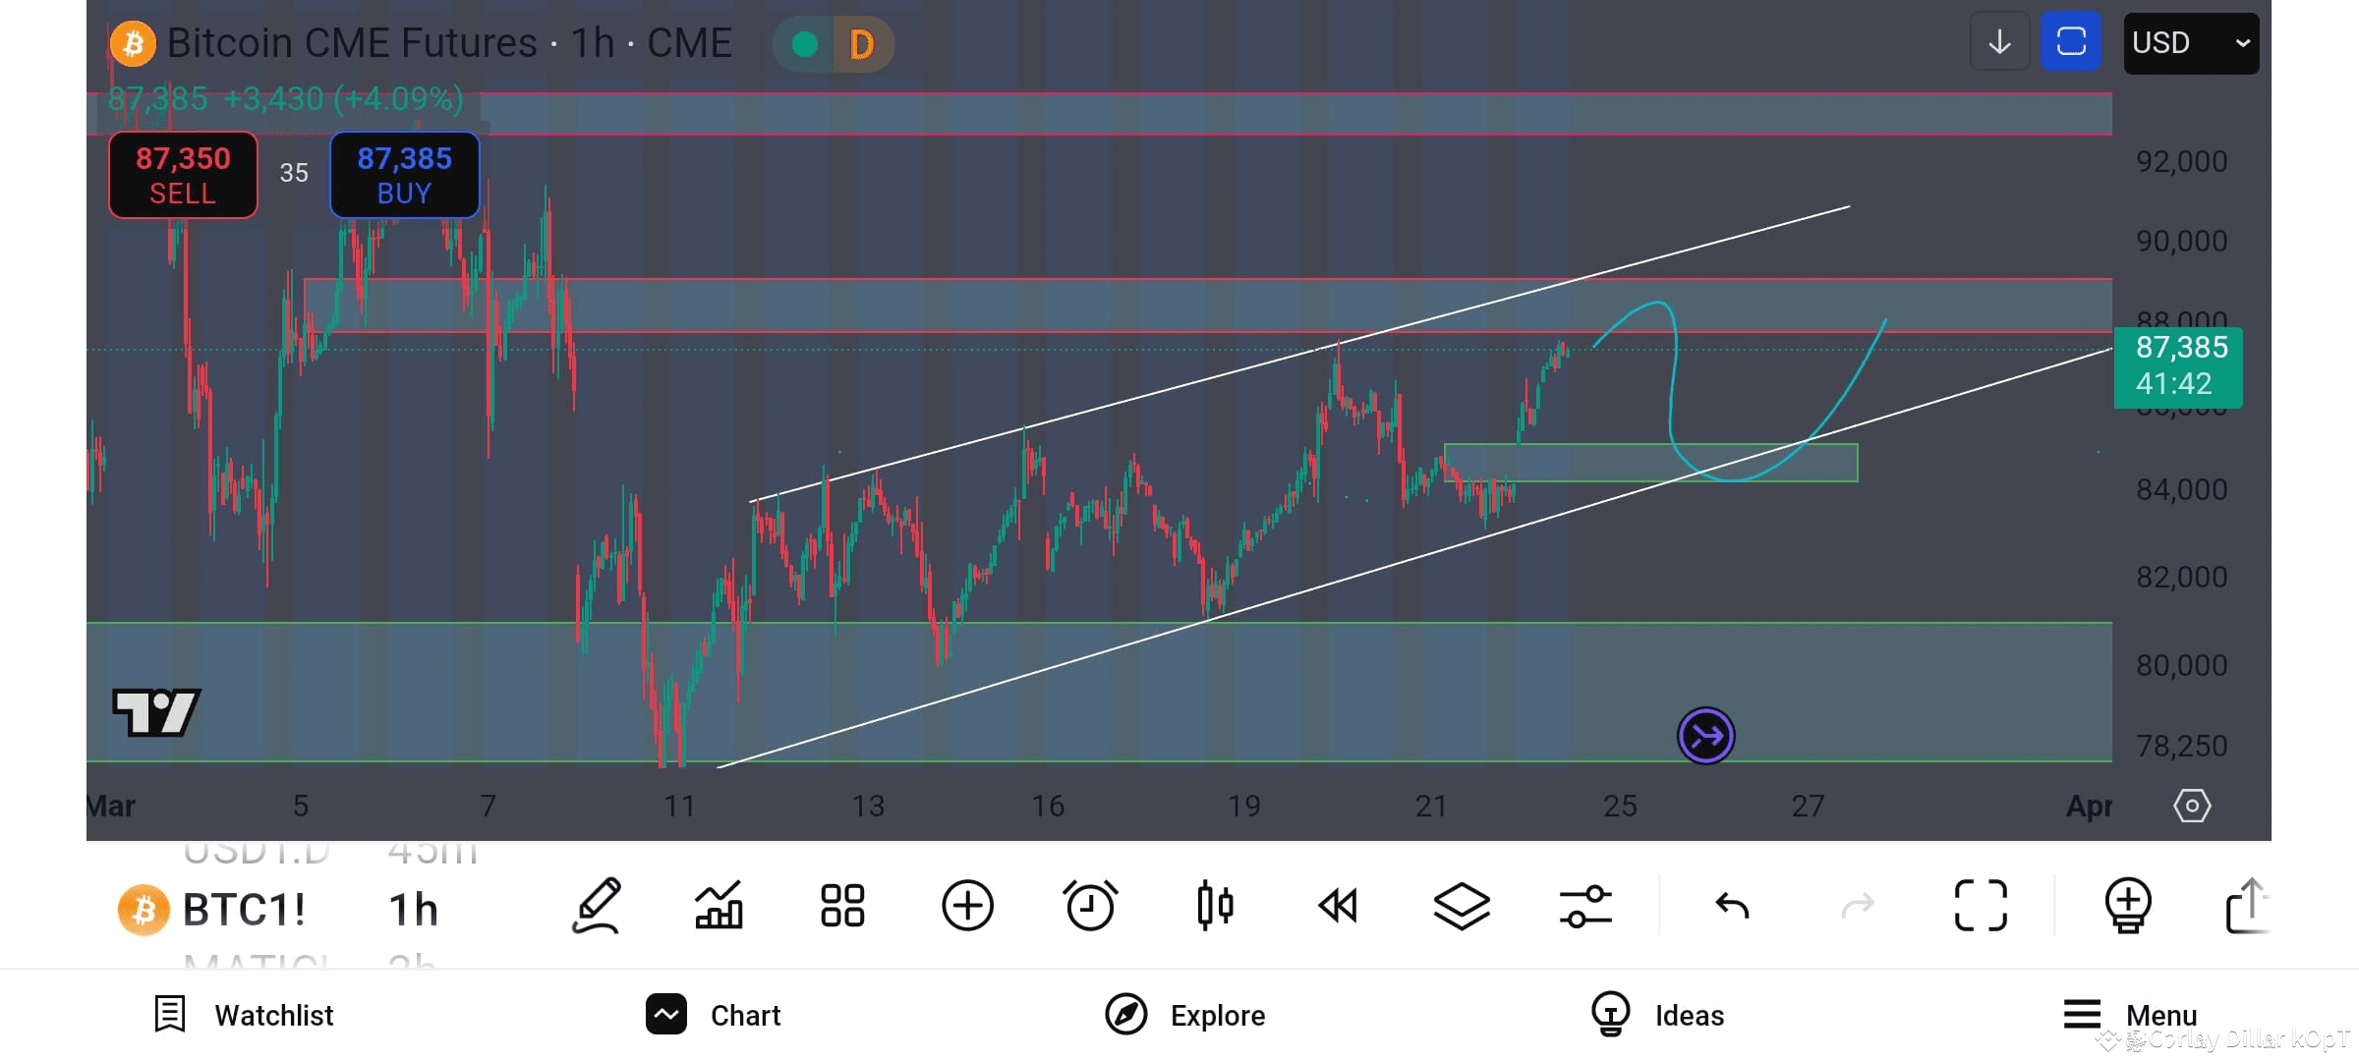Open the Ideas section
The image size is (2359, 1061).
[1658, 1015]
